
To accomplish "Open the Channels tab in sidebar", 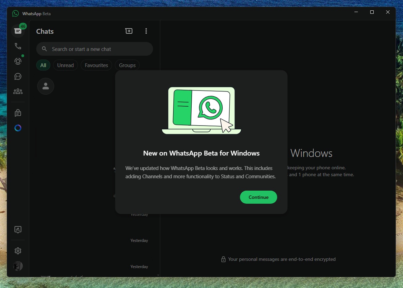I will point(18,76).
